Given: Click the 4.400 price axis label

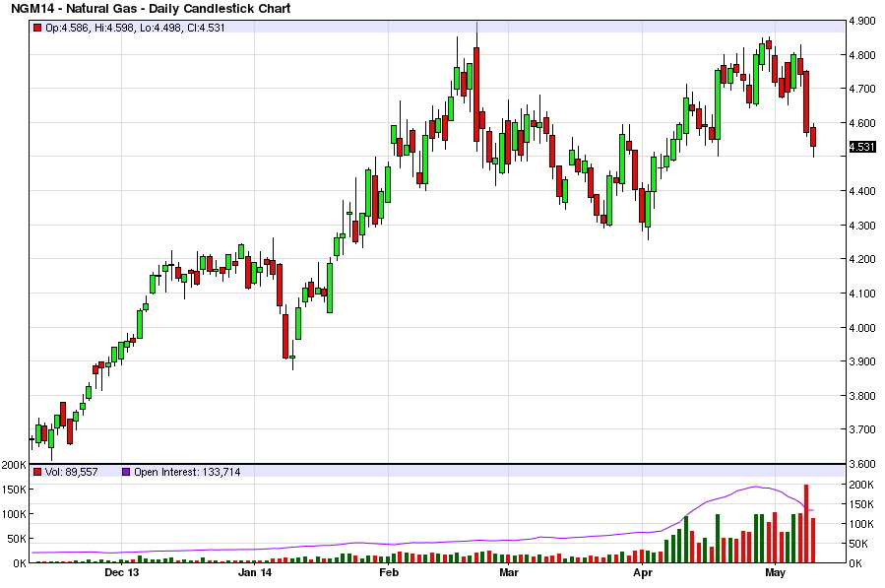Looking at the screenshot, I should [x=861, y=191].
